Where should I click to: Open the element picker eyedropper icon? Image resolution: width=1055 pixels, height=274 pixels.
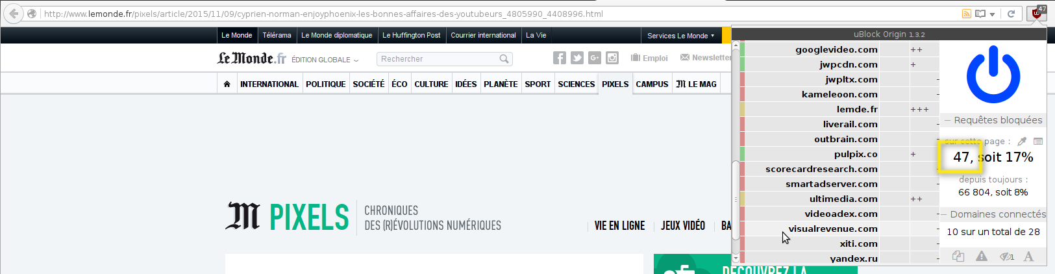tap(1022, 141)
